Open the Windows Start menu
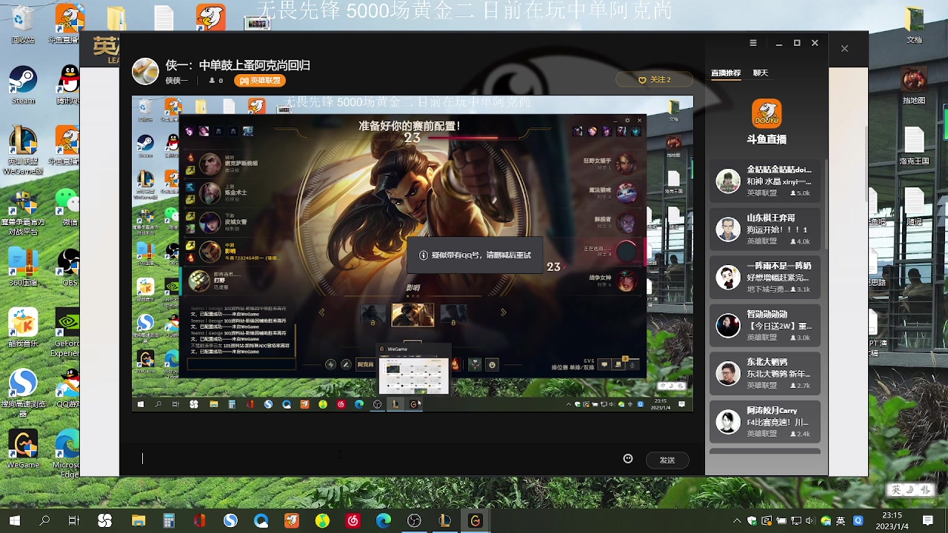This screenshot has width=948, height=533. tap(15, 520)
